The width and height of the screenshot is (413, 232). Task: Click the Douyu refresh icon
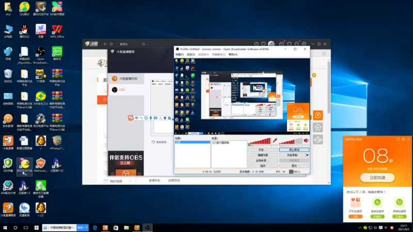pyautogui.click(x=111, y=44)
